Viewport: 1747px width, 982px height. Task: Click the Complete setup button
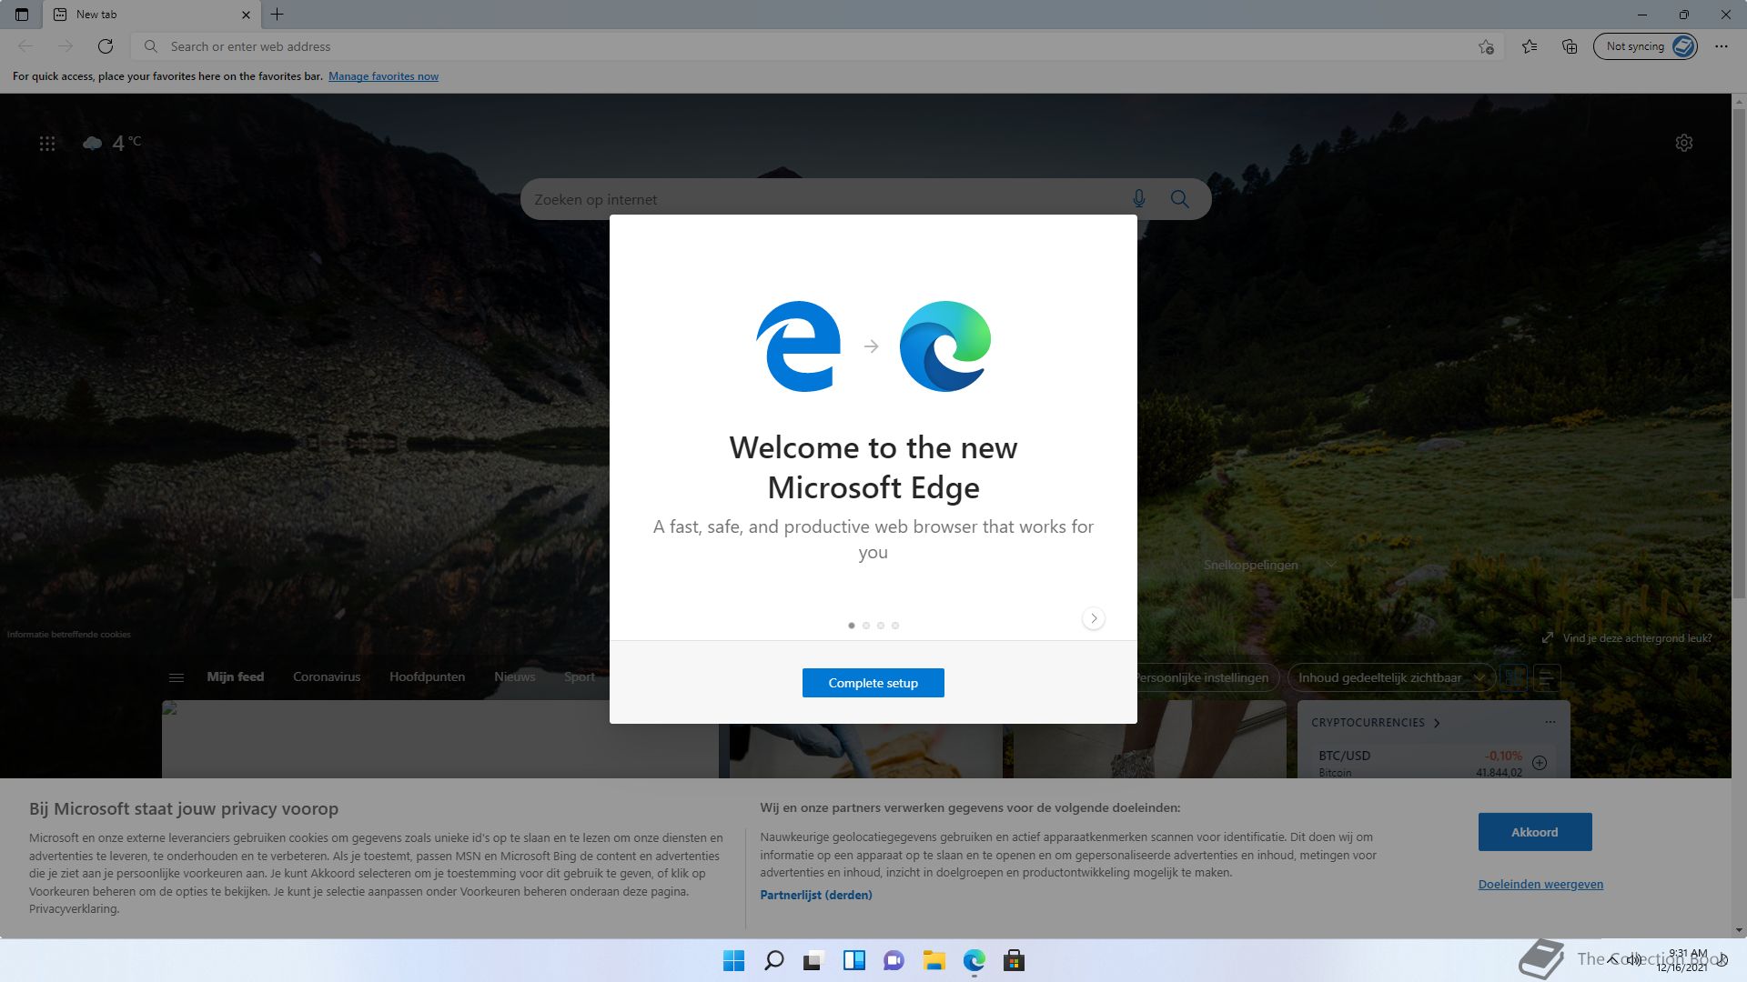[x=873, y=683]
